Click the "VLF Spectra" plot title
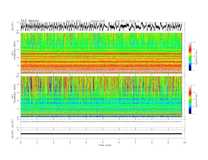This screenshot has height=160, width=208. (30, 21)
